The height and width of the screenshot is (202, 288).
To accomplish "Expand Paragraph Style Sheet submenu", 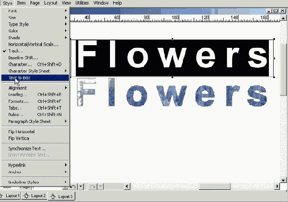I will [x=35, y=121].
